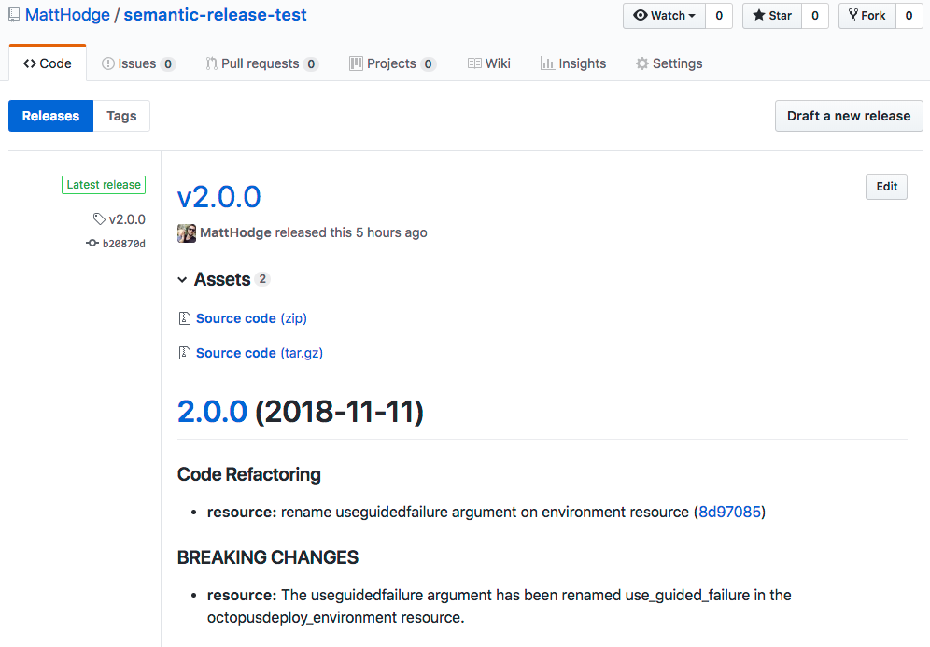
Task: Click the v2.0.0 tag icon in sidebar
Action: [99, 219]
